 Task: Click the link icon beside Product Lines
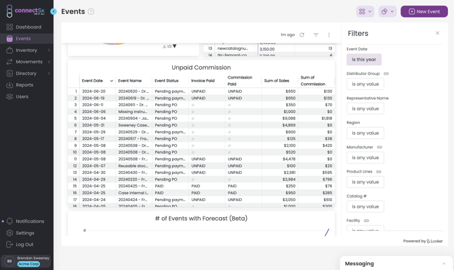tap(378, 172)
